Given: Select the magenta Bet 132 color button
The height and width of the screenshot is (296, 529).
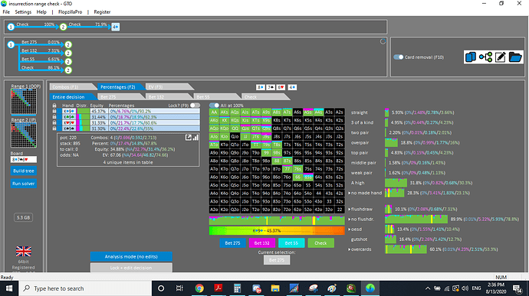Looking at the screenshot, I should pos(261,242).
